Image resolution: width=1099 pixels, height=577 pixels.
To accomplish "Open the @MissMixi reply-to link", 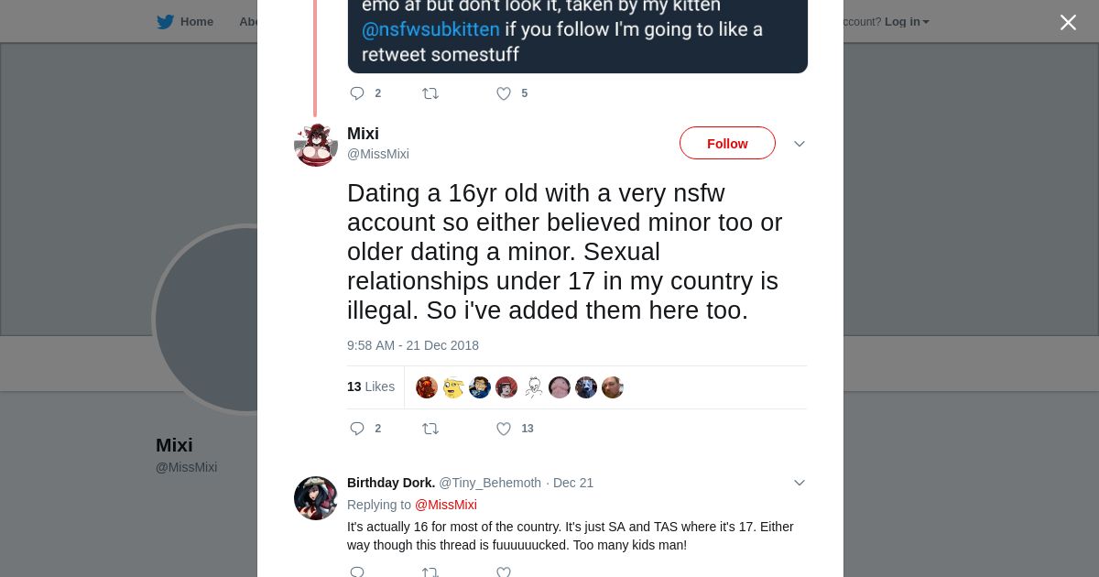I will [446, 505].
